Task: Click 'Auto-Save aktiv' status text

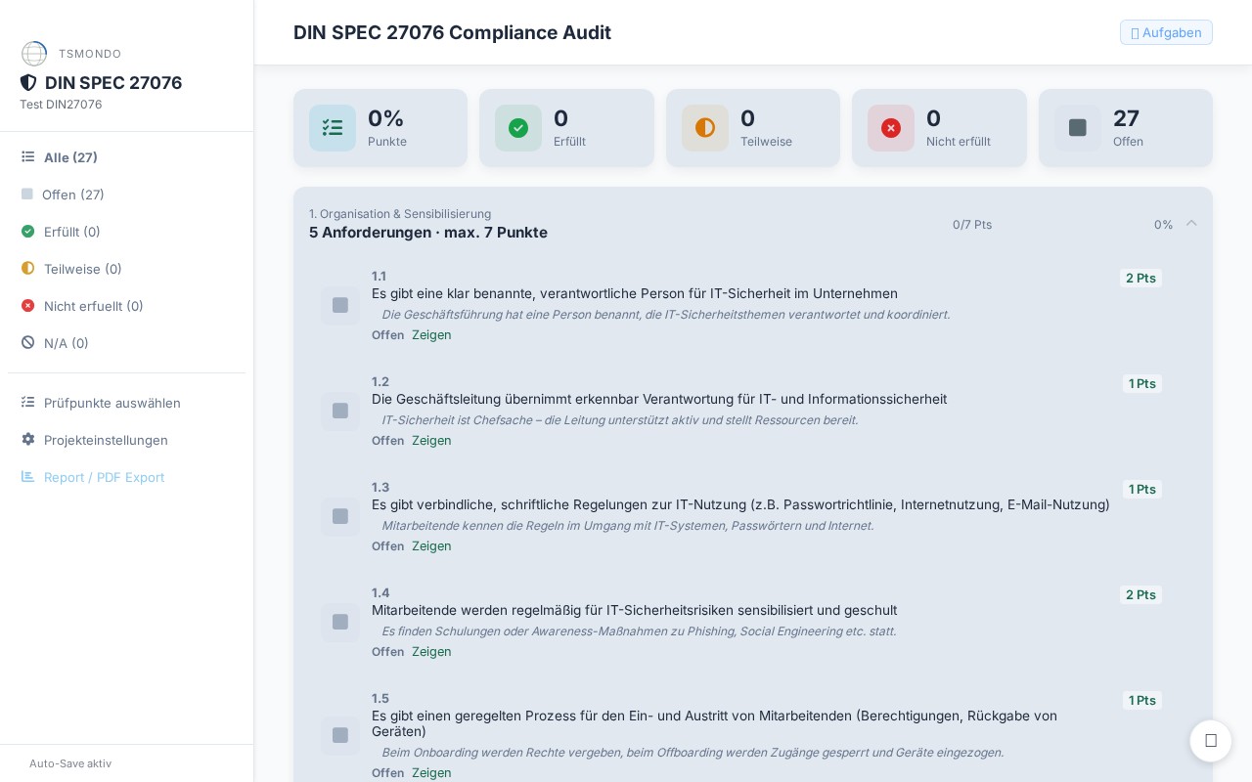Action: pyautogui.click(x=70, y=763)
